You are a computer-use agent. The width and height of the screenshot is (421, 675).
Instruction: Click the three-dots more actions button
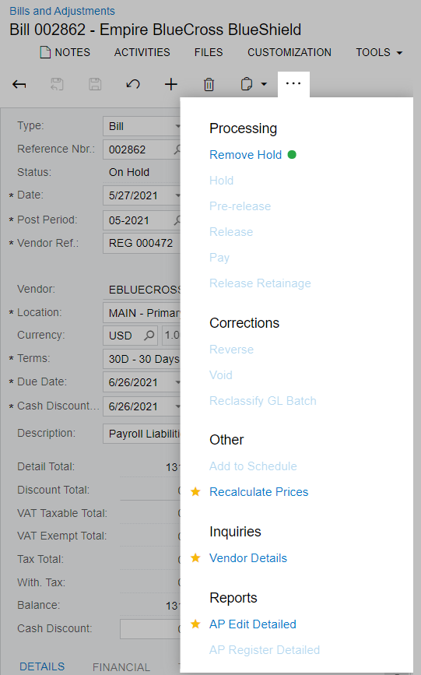[293, 83]
